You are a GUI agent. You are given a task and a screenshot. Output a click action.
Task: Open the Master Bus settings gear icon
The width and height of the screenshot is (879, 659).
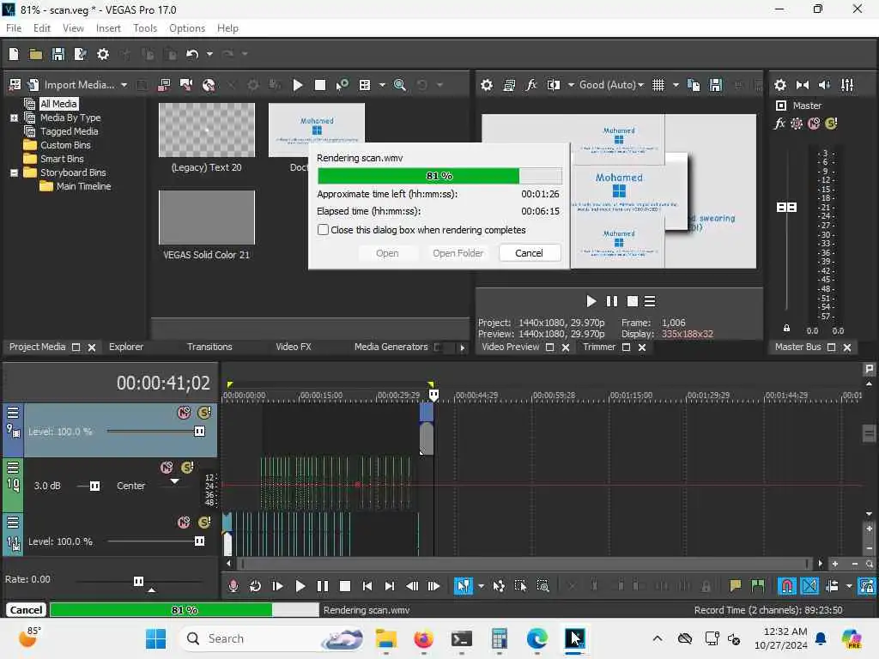click(x=779, y=85)
